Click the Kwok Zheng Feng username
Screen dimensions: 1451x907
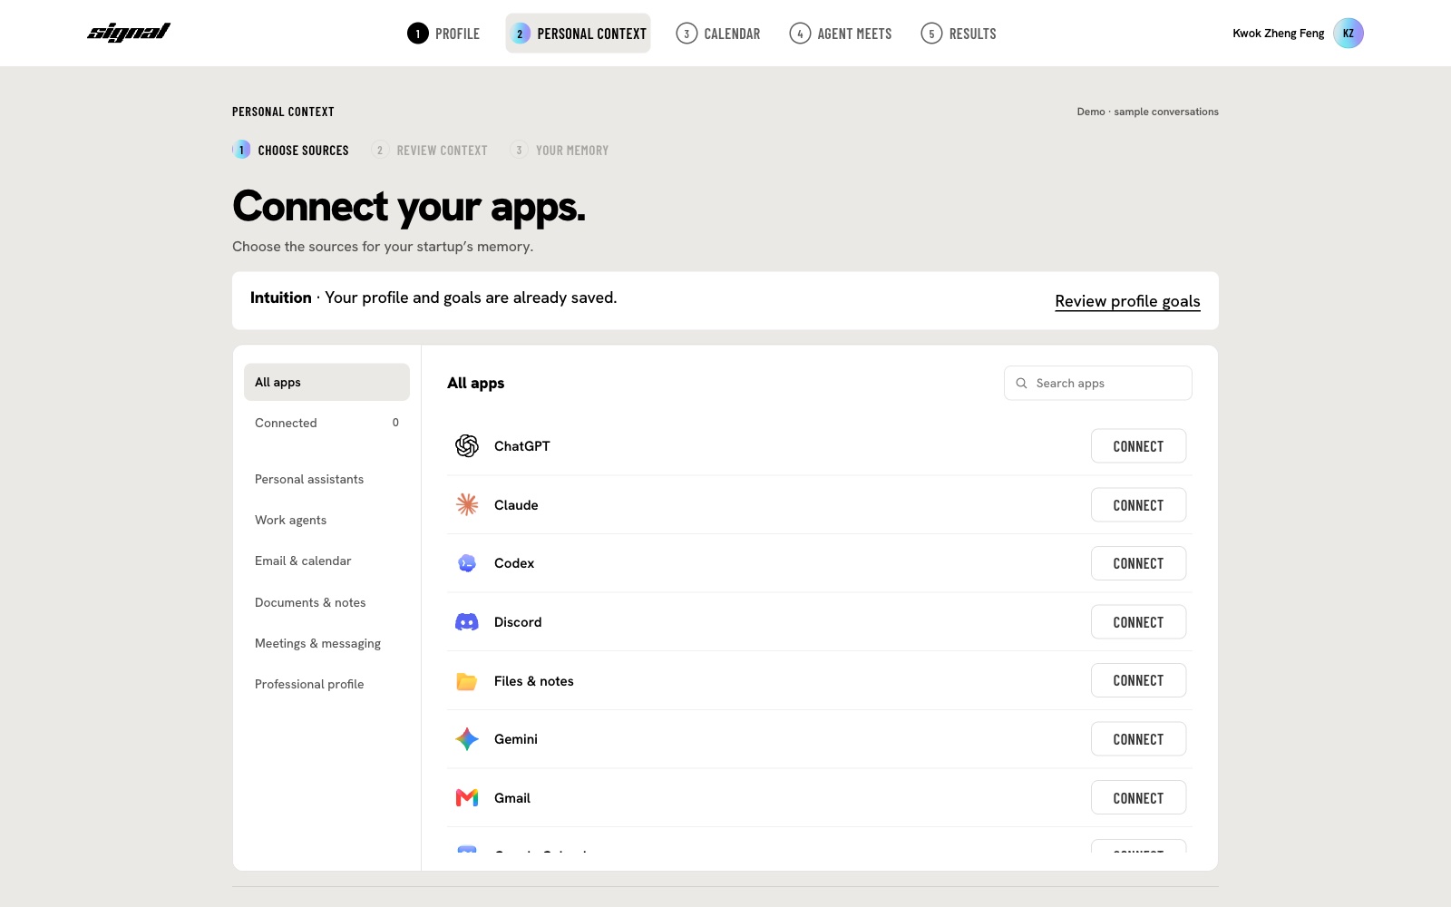pyautogui.click(x=1278, y=34)
